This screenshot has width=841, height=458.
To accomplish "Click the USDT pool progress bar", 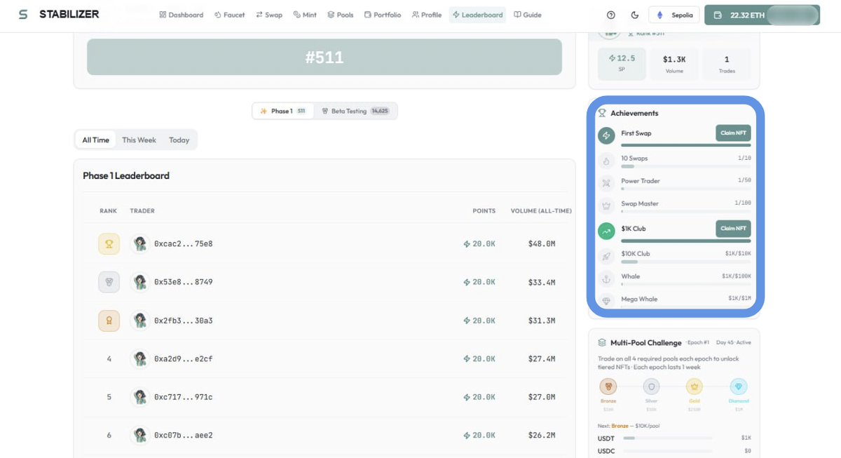I will 667,438.
